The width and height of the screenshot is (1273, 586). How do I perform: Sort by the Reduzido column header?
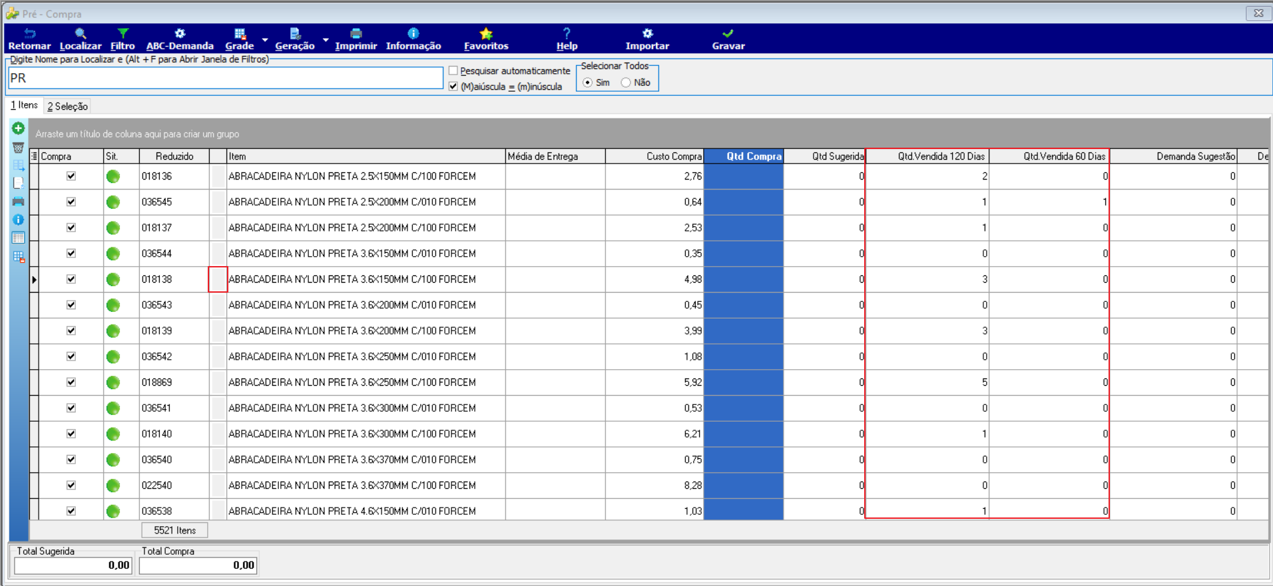(174, 156)
